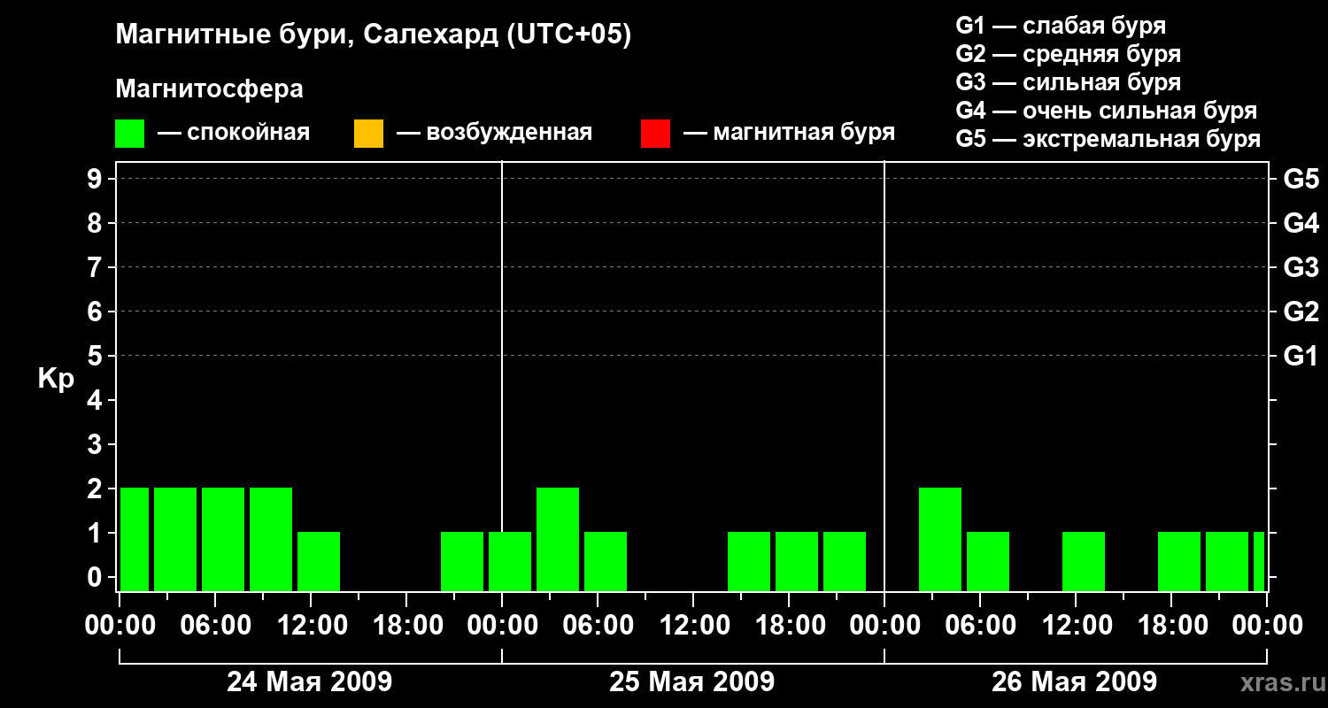Click the Kp 2 bar on 26 May
The height and width of the screenshot is (708, 1328).
coord(940,539)
